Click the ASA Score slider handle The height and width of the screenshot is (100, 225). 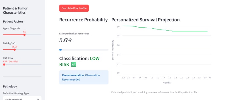pos(4,64)
